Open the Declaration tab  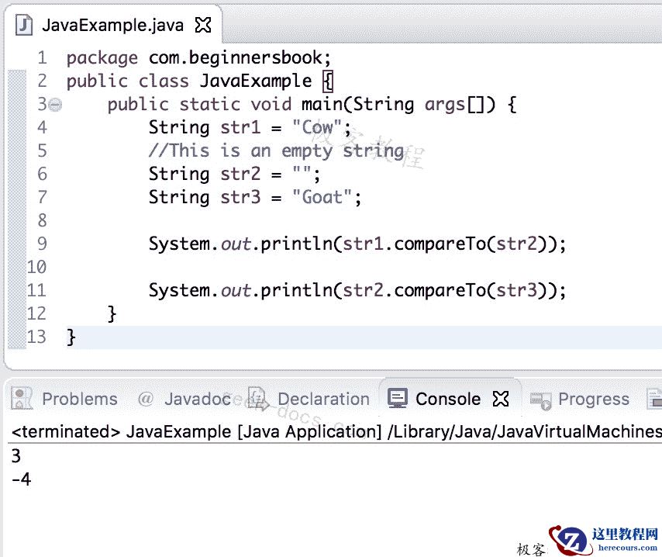[x=323, y=399]
